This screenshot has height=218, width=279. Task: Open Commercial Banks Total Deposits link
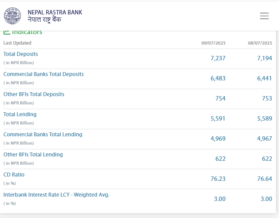tap(43, 74)
